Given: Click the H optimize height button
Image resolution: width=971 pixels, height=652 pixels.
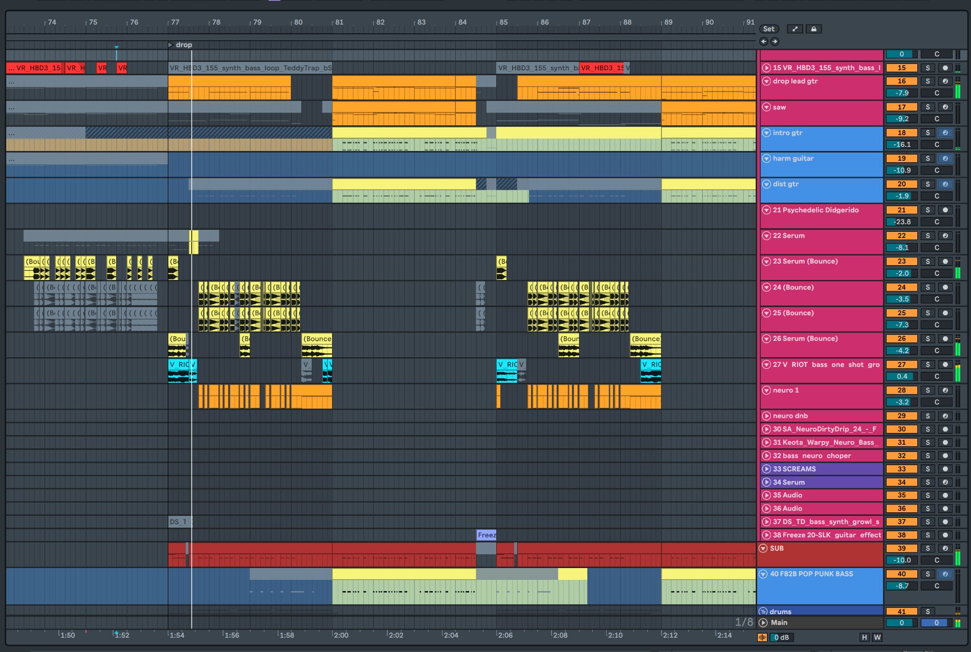Looking at the screenshot, I should coord(865,637).
